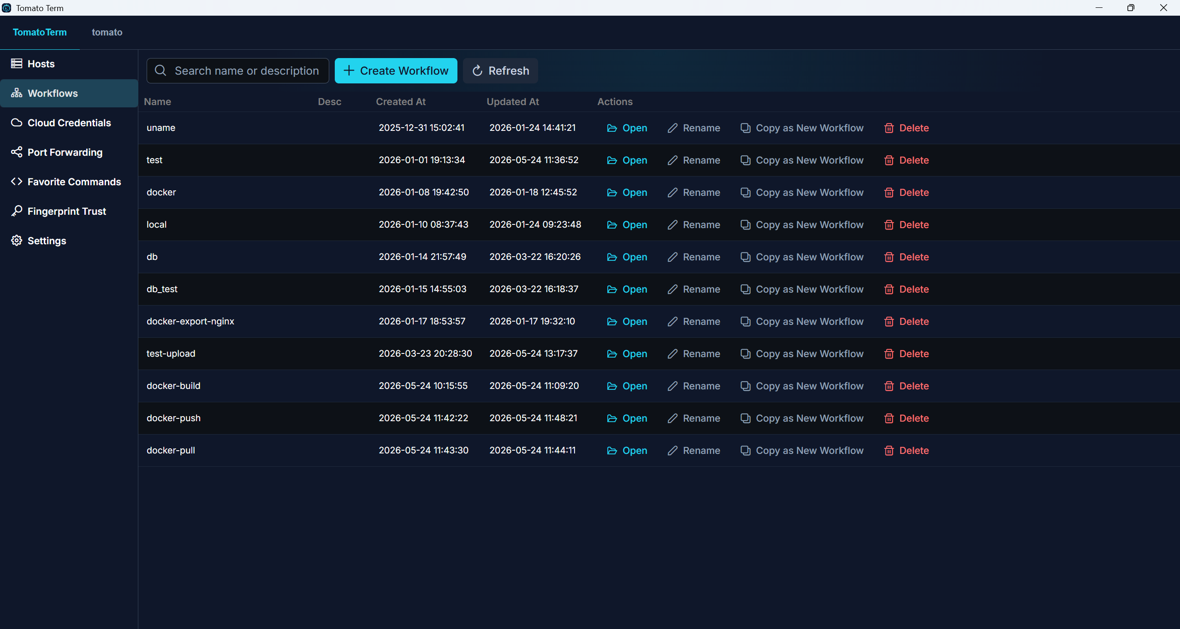Click the copy icon in local row
Viewport: 1180px width, 629px height.
click(x=745, y=225)
